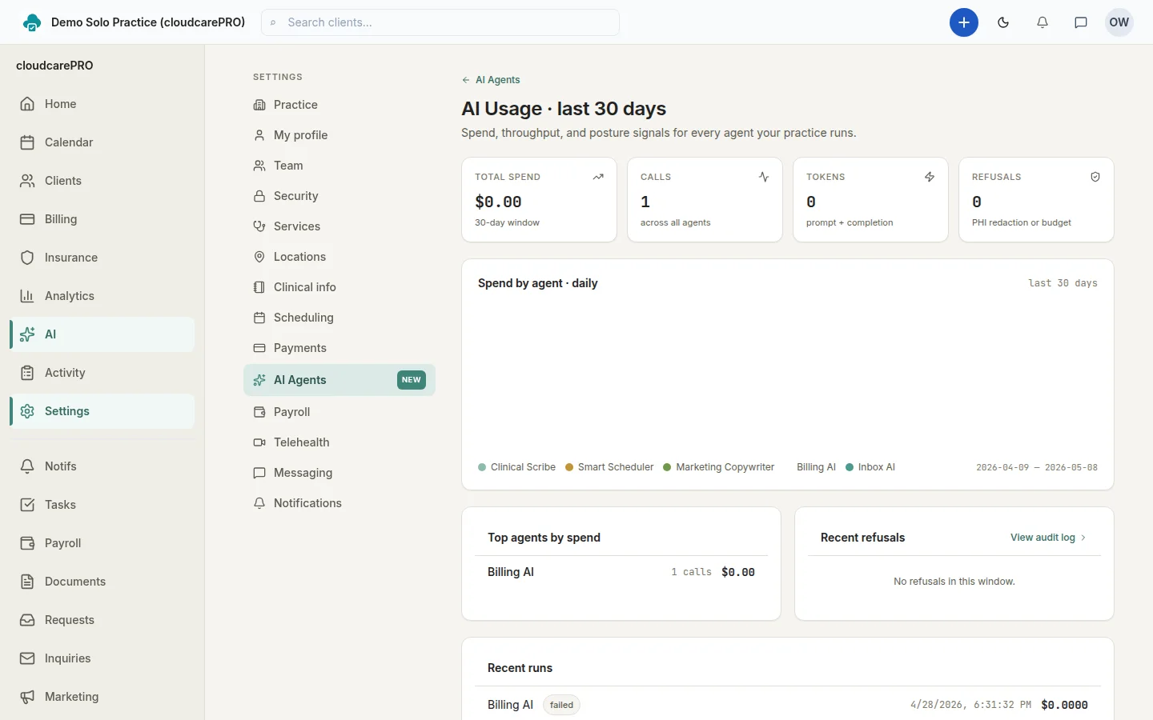Open My profile settings
The width and height of the screenshot is (1153, 720).
click(x=339, y=135)
